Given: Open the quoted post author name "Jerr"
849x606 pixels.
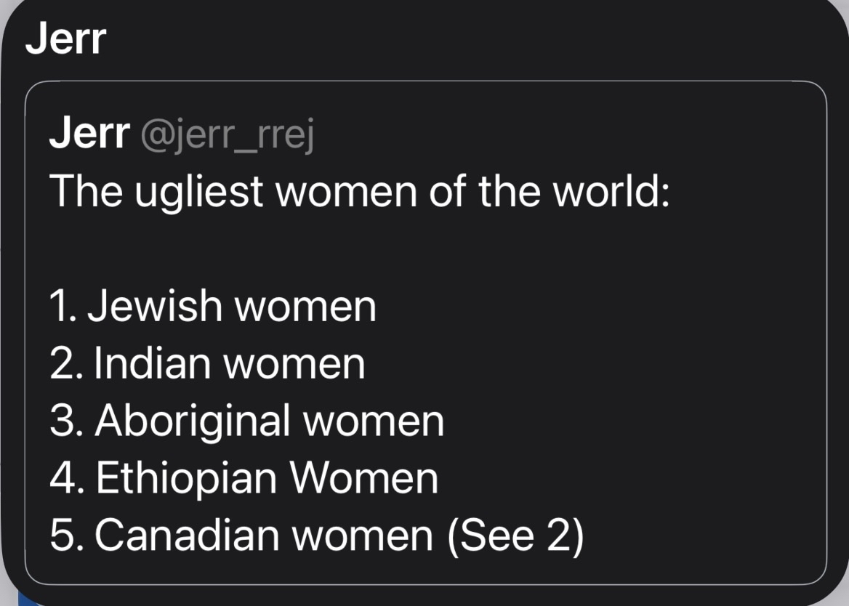Looking at the screenshot, I should click(x=89, y=134).
